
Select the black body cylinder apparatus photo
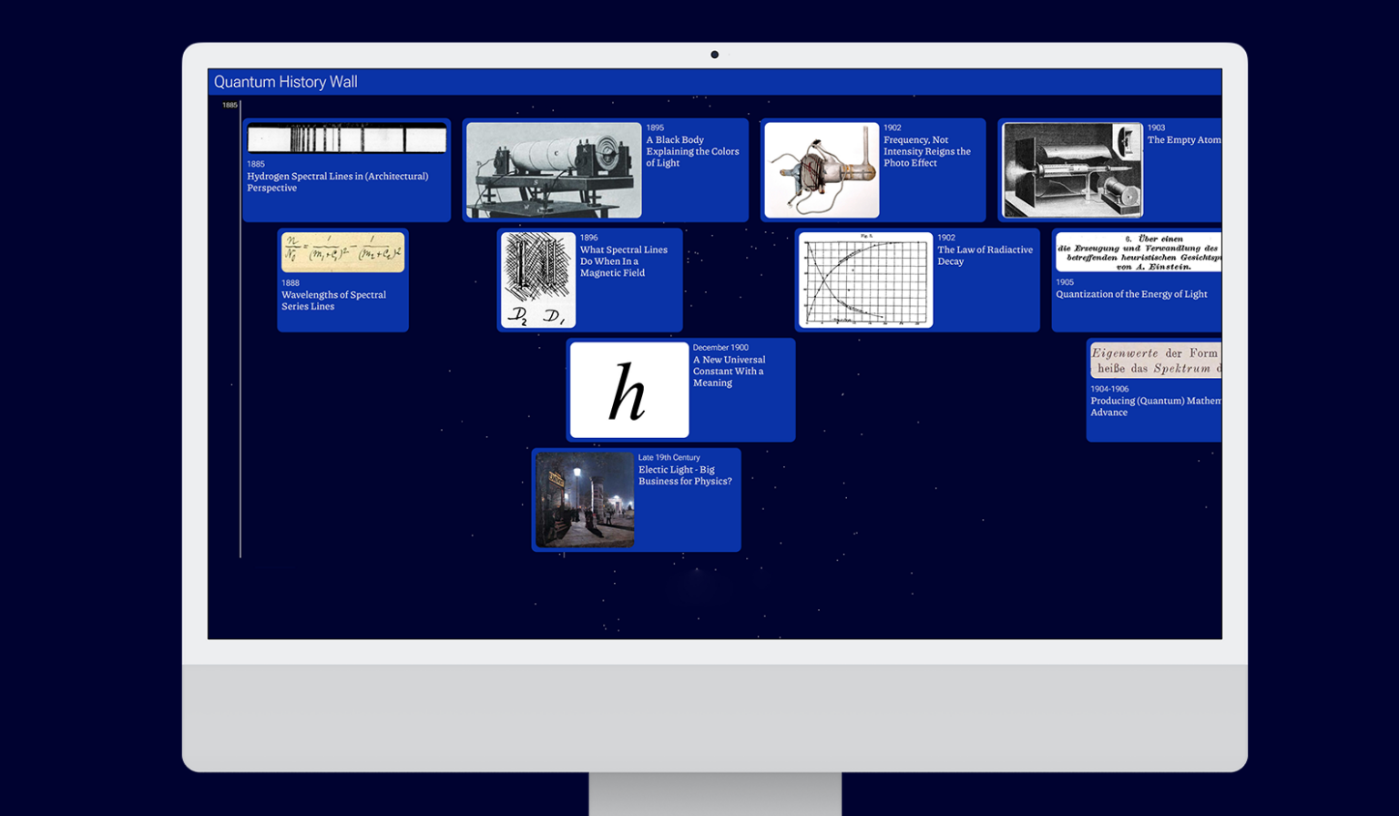554,170
